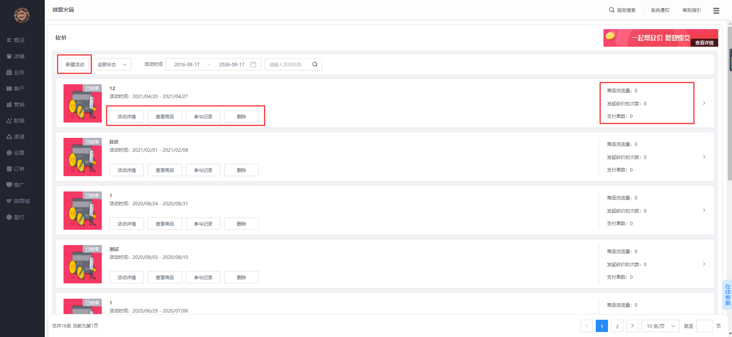
Task: Open the calendar icon in date range
Action: 253,64
